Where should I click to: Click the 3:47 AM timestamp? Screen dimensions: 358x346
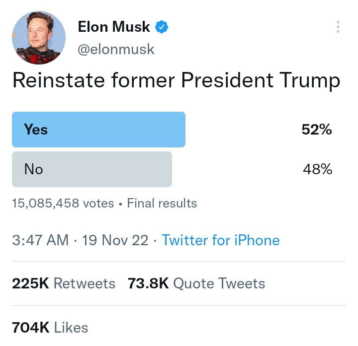click(x=40, y=240)
